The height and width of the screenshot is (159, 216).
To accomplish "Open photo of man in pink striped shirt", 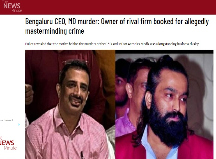I will (70, 104).
